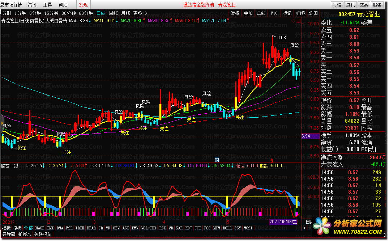Click the 资讯 button at top right
Screen dimensions: 389x241
[x=350, y=5]
